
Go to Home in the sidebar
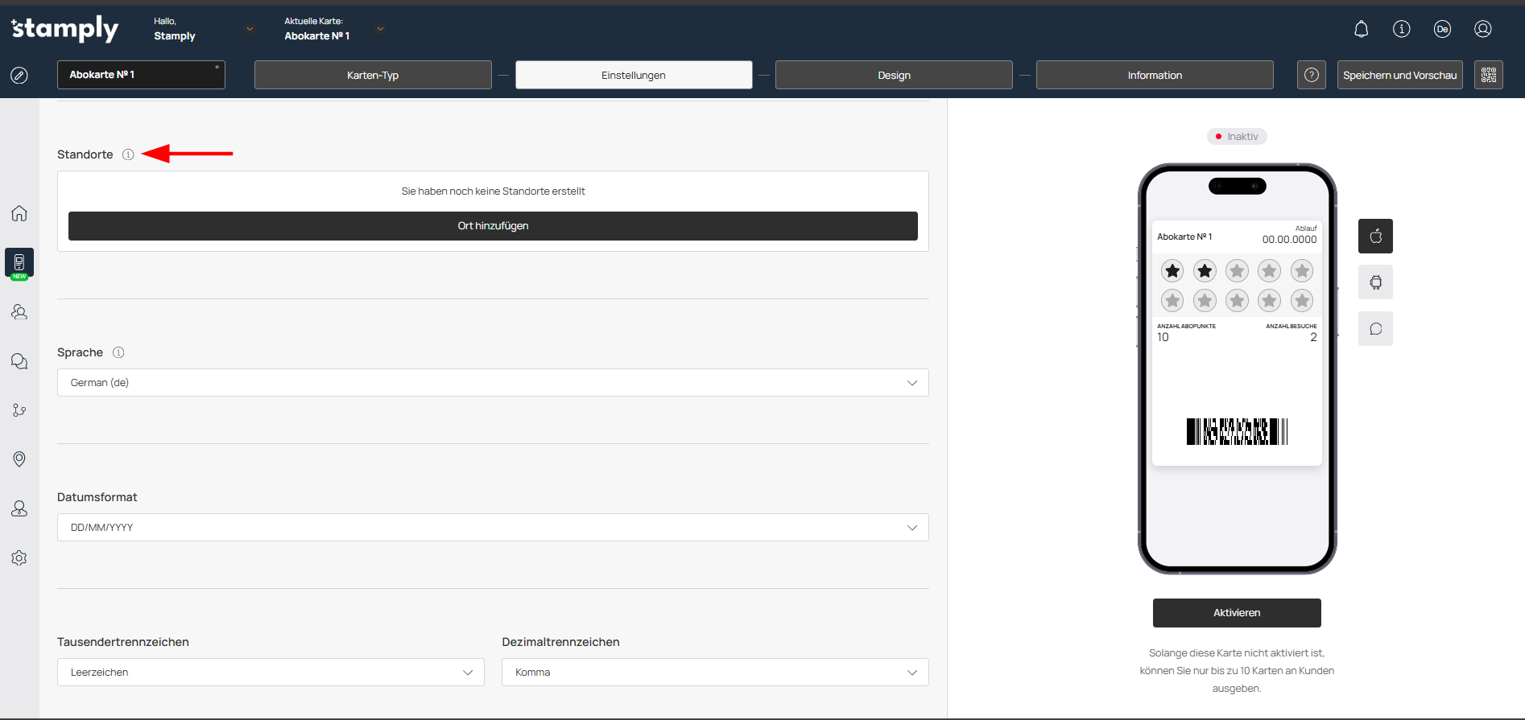(19, 213)
